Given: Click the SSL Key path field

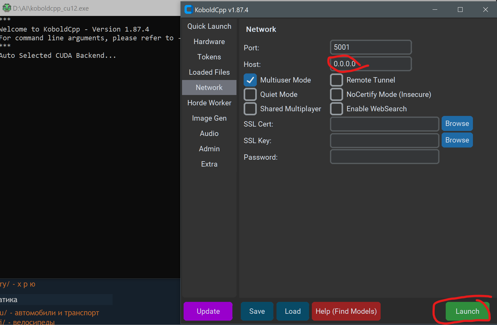Looking at the screenshot, I should pyautogui.click(x=384, y=141).
